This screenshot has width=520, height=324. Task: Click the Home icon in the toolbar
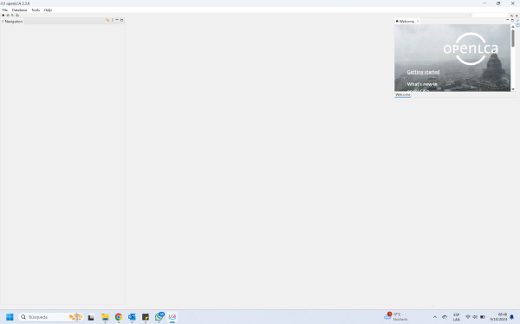tap(3, 16)
